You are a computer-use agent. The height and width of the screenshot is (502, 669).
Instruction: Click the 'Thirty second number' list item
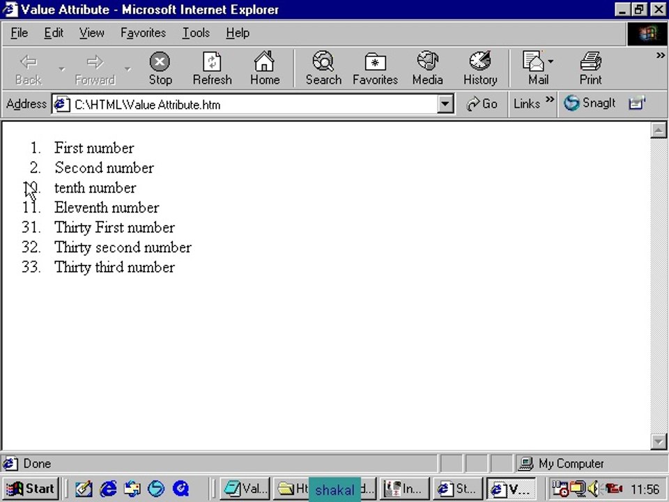pos(123,247)
